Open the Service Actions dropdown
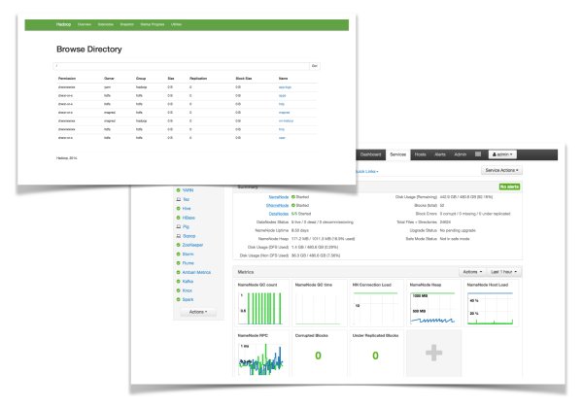This screenshot has height=407, width=583. tap(501, 170)
